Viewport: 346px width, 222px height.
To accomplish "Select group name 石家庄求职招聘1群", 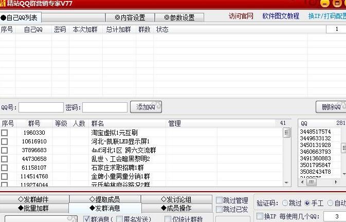I will (117, 168).
